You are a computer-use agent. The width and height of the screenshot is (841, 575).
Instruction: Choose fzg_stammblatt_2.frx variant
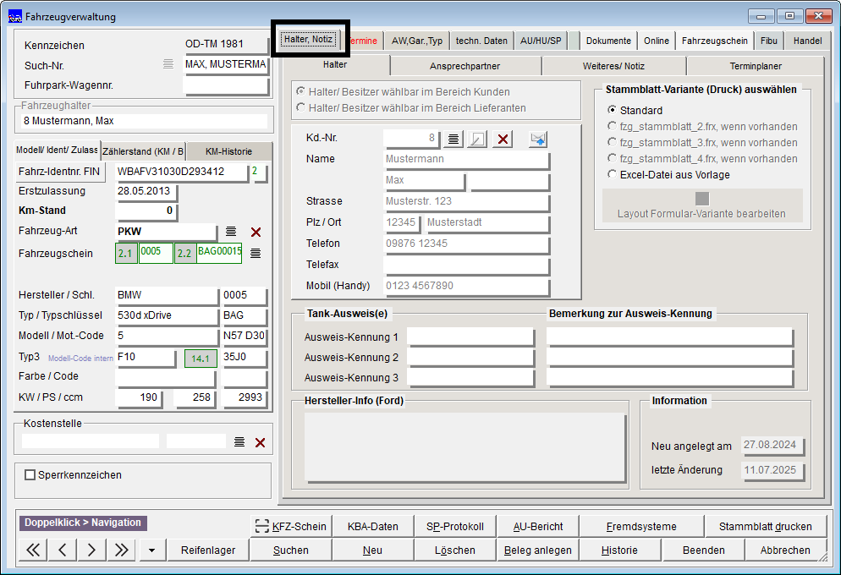[612, 126]
